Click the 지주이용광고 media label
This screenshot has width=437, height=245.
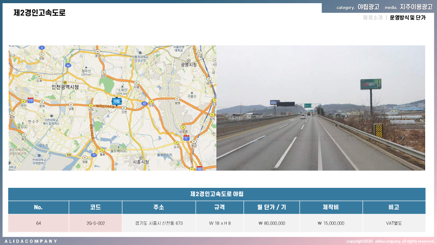[416, 7]
